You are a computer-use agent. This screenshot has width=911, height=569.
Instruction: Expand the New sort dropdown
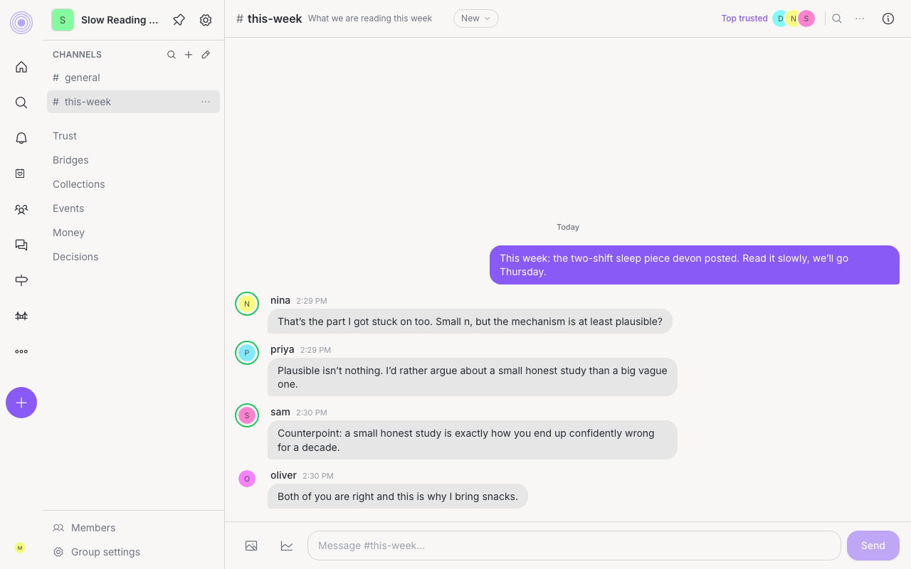pyautogui.click(x=476, y=18)
